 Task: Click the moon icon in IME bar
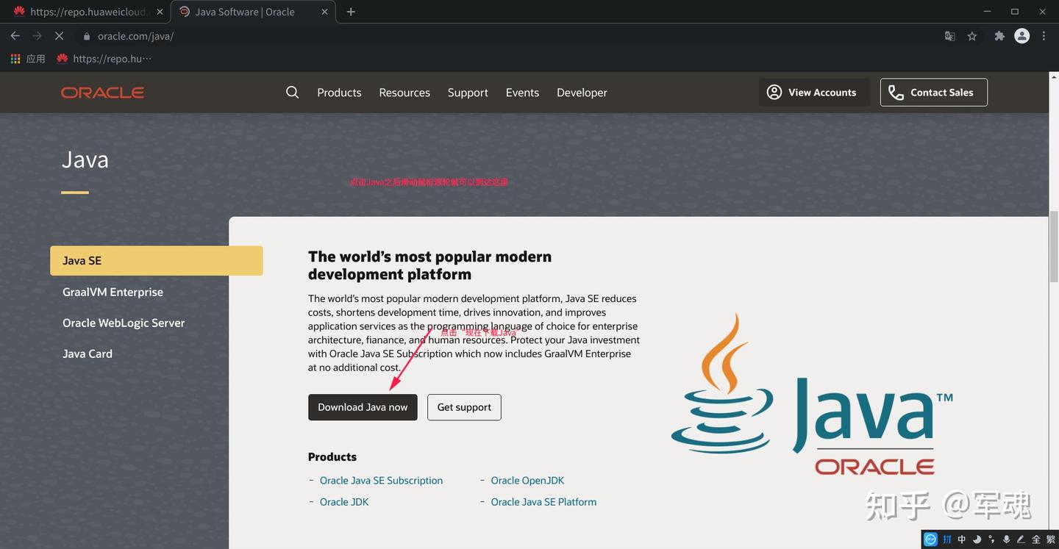(977, 539)
